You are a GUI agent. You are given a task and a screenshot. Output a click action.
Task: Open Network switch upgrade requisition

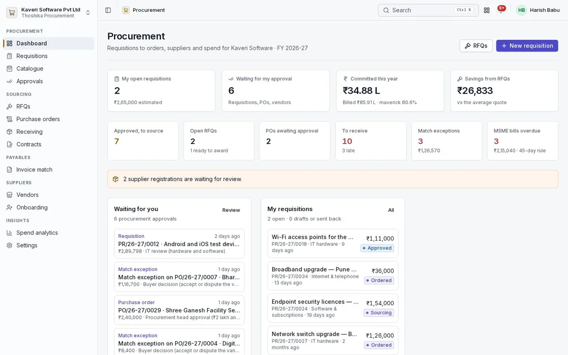pos(333,340)
